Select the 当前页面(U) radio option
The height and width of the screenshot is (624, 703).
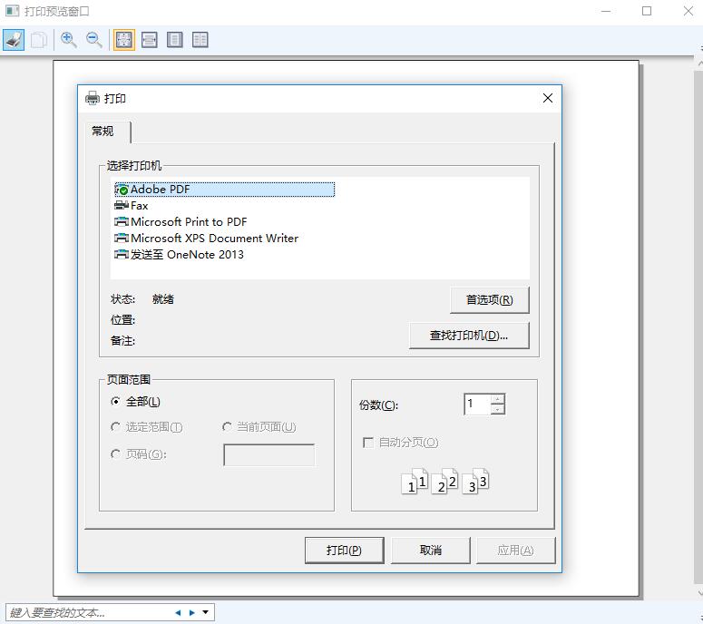point(259,427)
